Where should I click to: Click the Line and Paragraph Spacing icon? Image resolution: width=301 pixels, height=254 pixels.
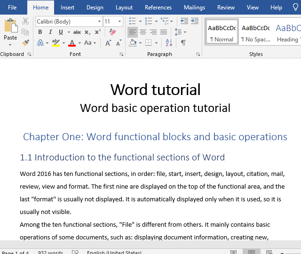[178, 32]
